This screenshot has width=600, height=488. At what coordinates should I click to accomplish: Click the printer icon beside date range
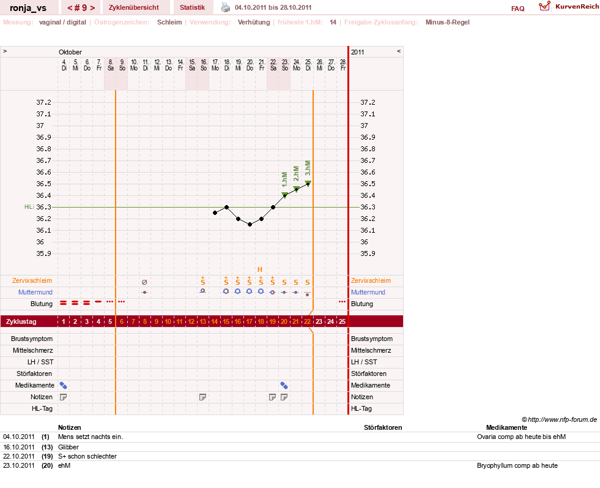(226, 7)
